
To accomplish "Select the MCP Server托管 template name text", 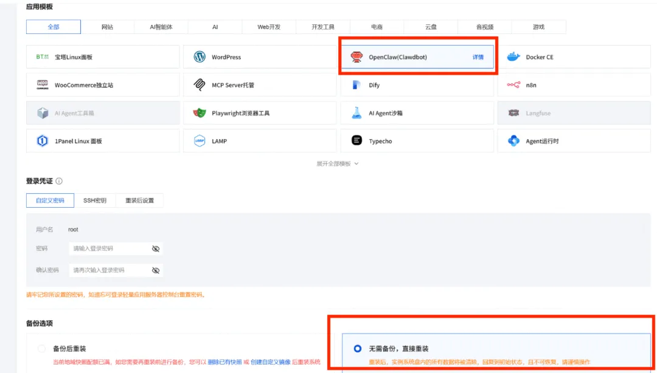I will [x=233, y=85].
